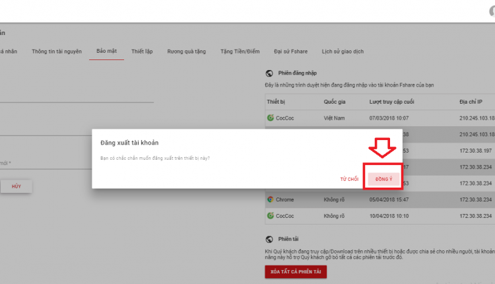Click the globe icon beside Phiên đăng nhập
This screenshot has height=284, width=495.
(269, 73)
